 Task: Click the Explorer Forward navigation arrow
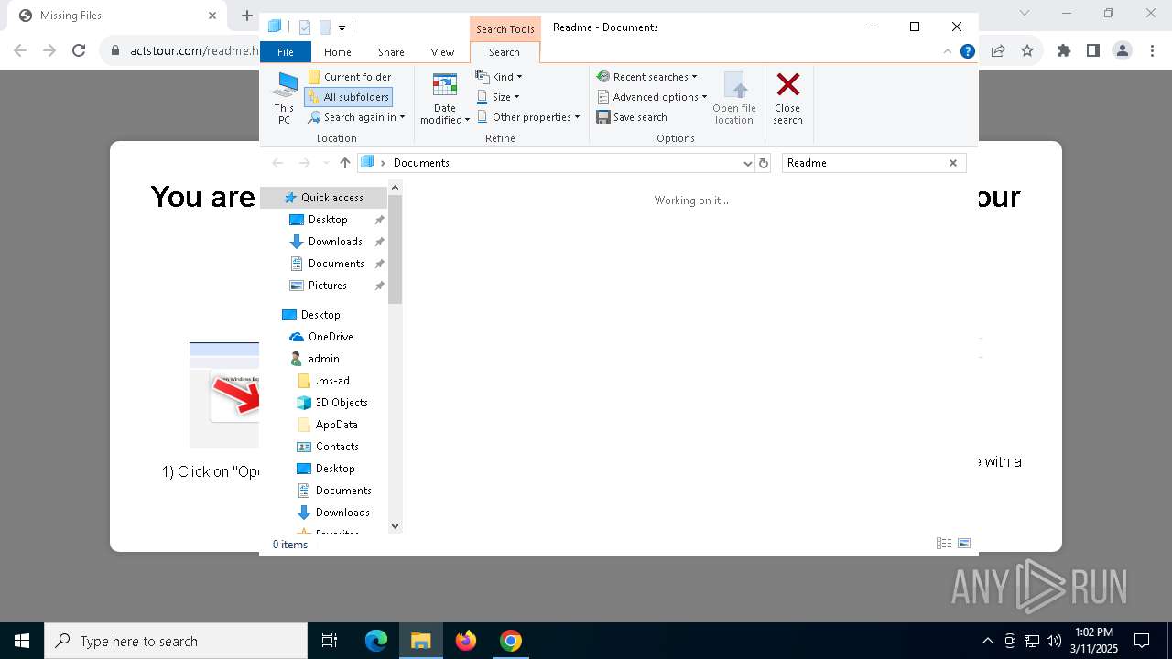tap(304, 163)
